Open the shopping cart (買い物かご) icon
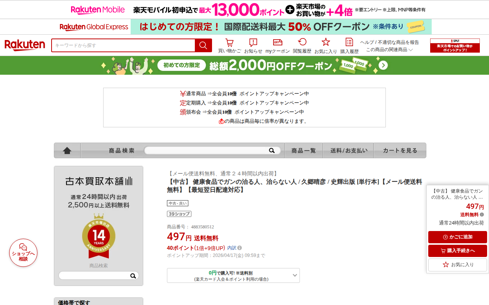489x305 pixels. point(229,46)
